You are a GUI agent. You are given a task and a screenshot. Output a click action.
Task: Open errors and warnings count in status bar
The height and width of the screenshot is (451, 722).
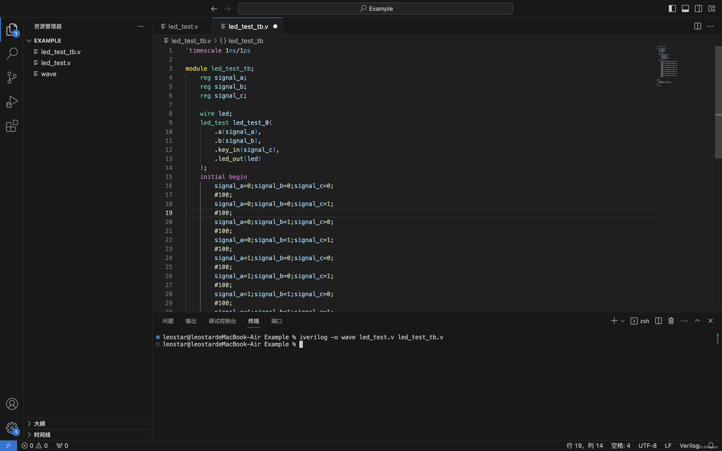(x=35, y=445)
